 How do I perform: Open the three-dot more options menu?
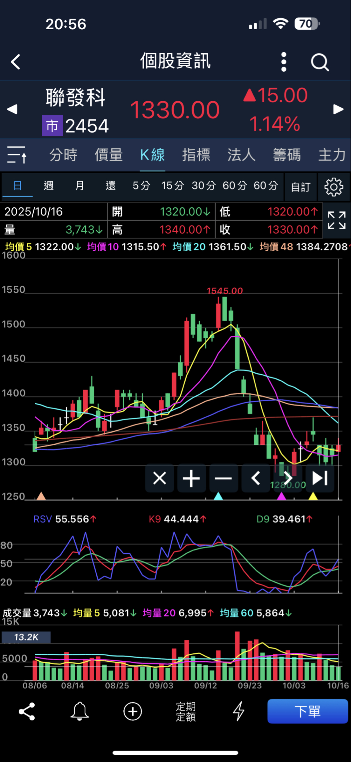point(284,62)
